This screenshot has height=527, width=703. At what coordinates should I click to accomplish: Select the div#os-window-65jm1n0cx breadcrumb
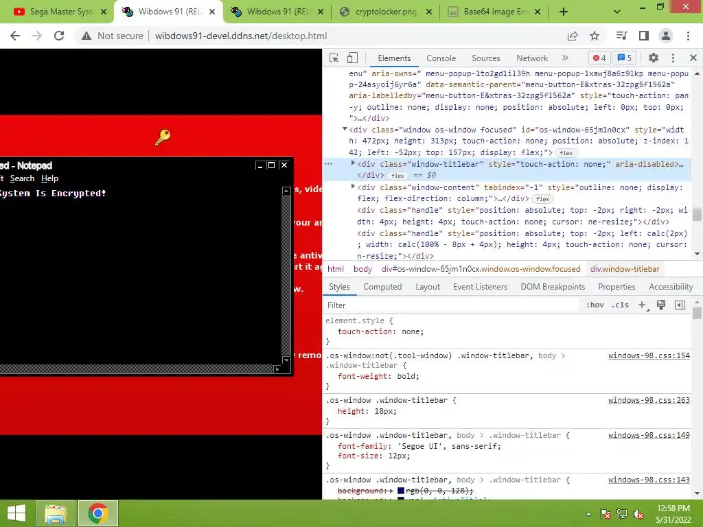tap(481, 269)
